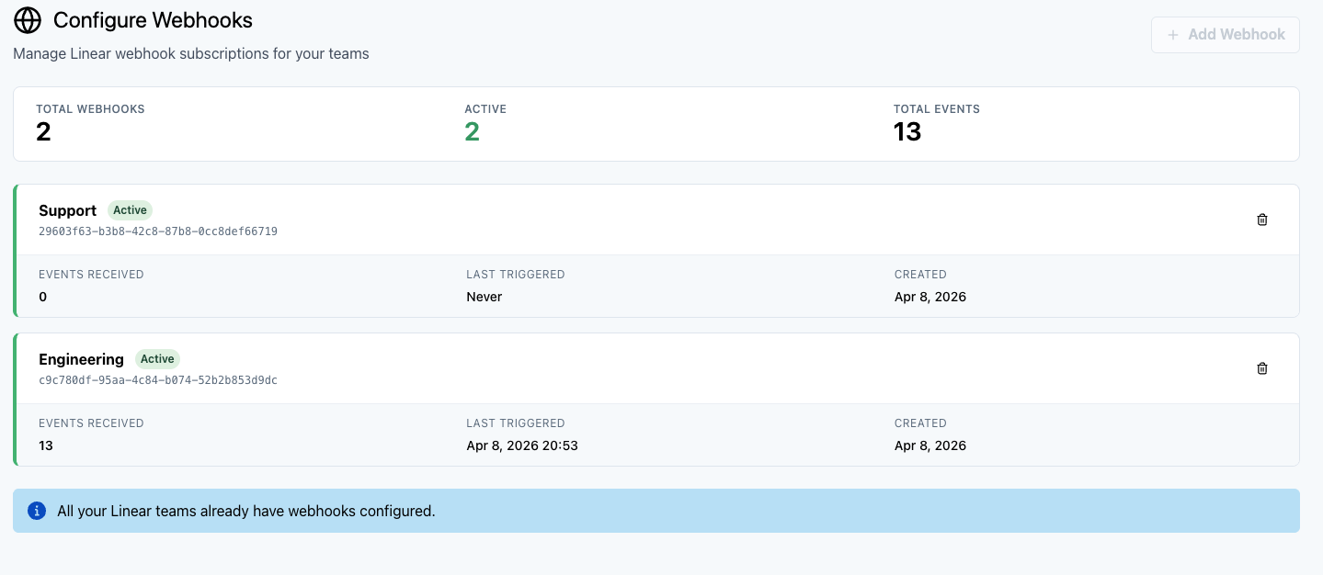Screen dimensions: 1323x575
Task: Click the Configure Webhooks page heading
Action: pyautogui.click(x=153, y=20)
